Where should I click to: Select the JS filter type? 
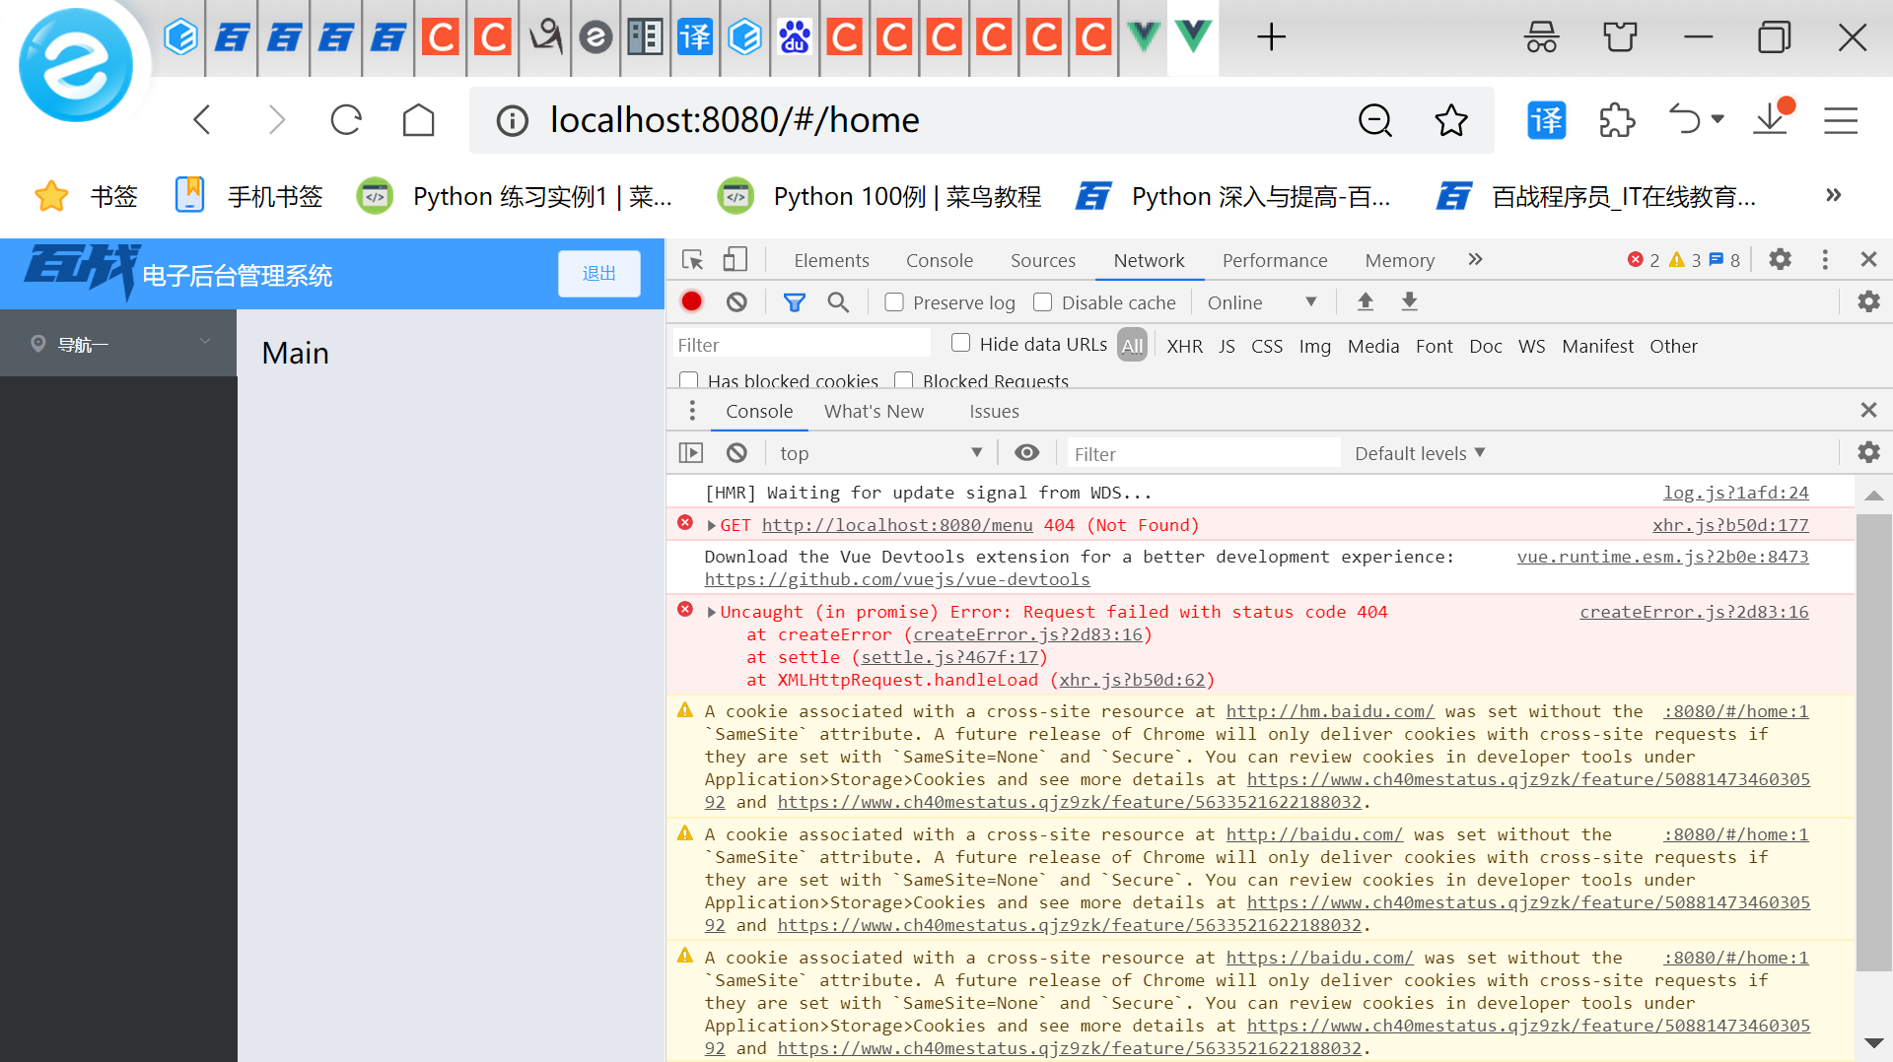pos(1227,346)
